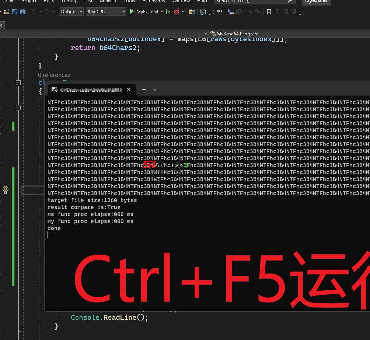Open the MyBase64.Program type navigation dropdown

point(287,33)
